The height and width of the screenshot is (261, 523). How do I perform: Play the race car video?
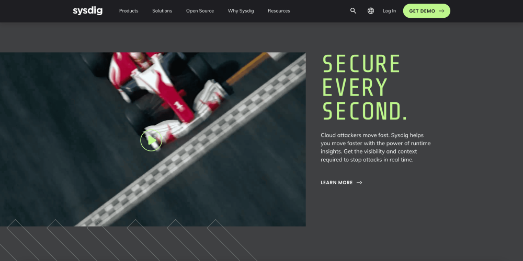point(151,140)
